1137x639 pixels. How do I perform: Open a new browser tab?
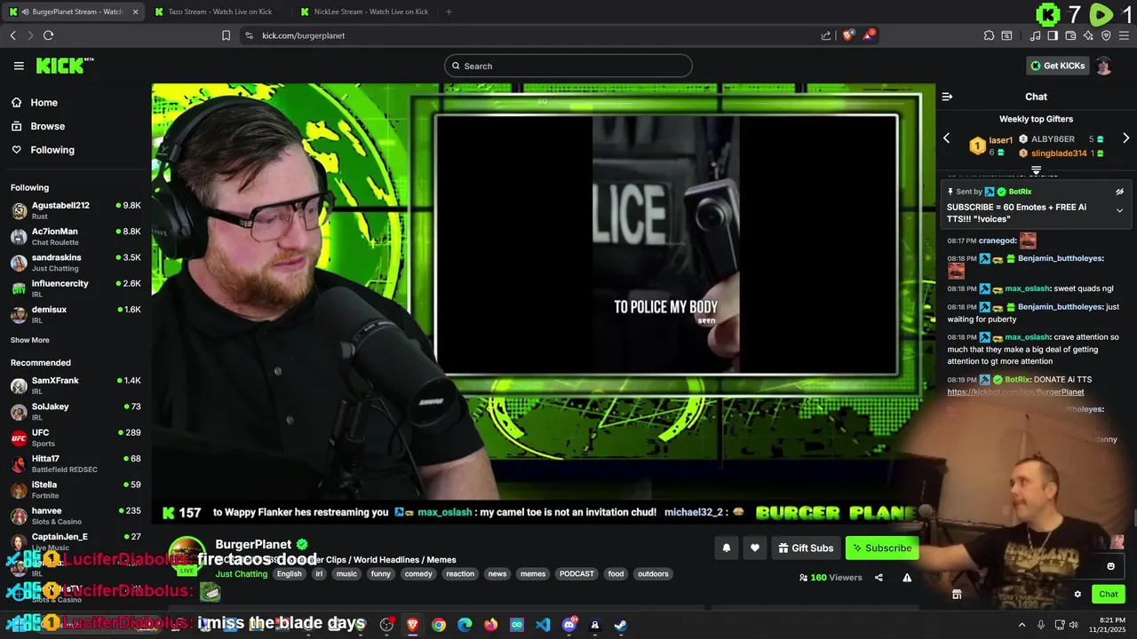point(449,12)
